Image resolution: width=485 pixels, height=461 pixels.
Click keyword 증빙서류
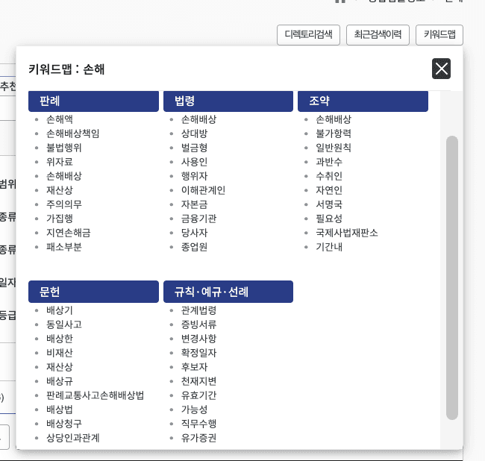199,324
